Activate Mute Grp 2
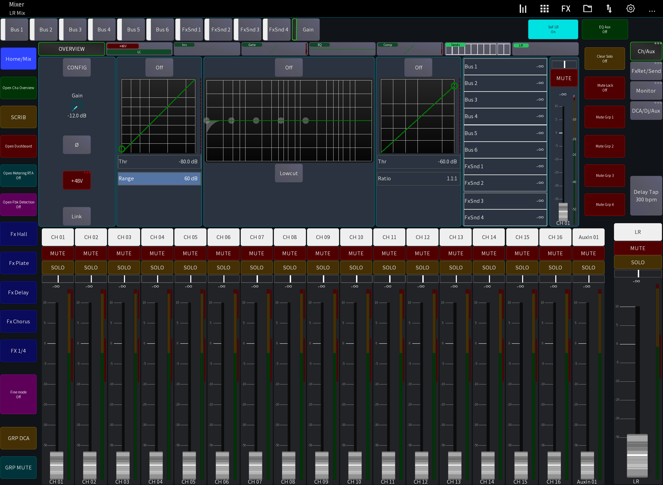This screenshot has width=663, height=485. tap(605, 146)
